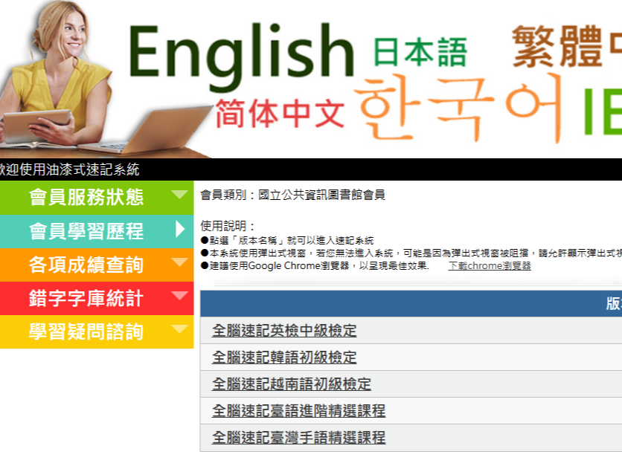Click the Korean 한국어 text in banner
Viewport: 622px width, 466px height.
click(x=458, y=108)
